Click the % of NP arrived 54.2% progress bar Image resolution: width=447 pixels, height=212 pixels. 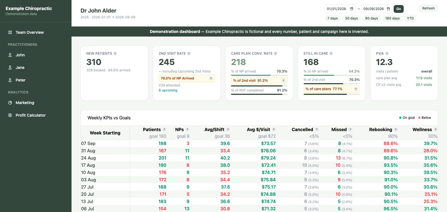[x=332, y=75]
